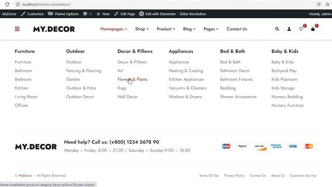Open Customer Service footer link

point(303,176)
